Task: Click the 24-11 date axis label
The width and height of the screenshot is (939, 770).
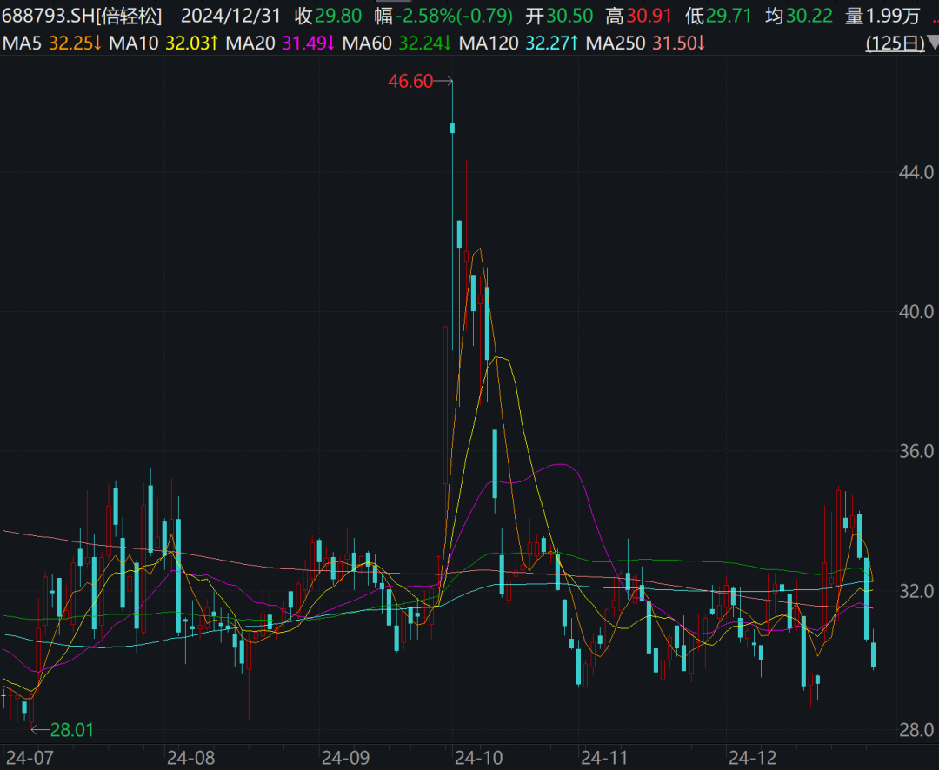Action: pyautogui.click(x=604, y=758)
